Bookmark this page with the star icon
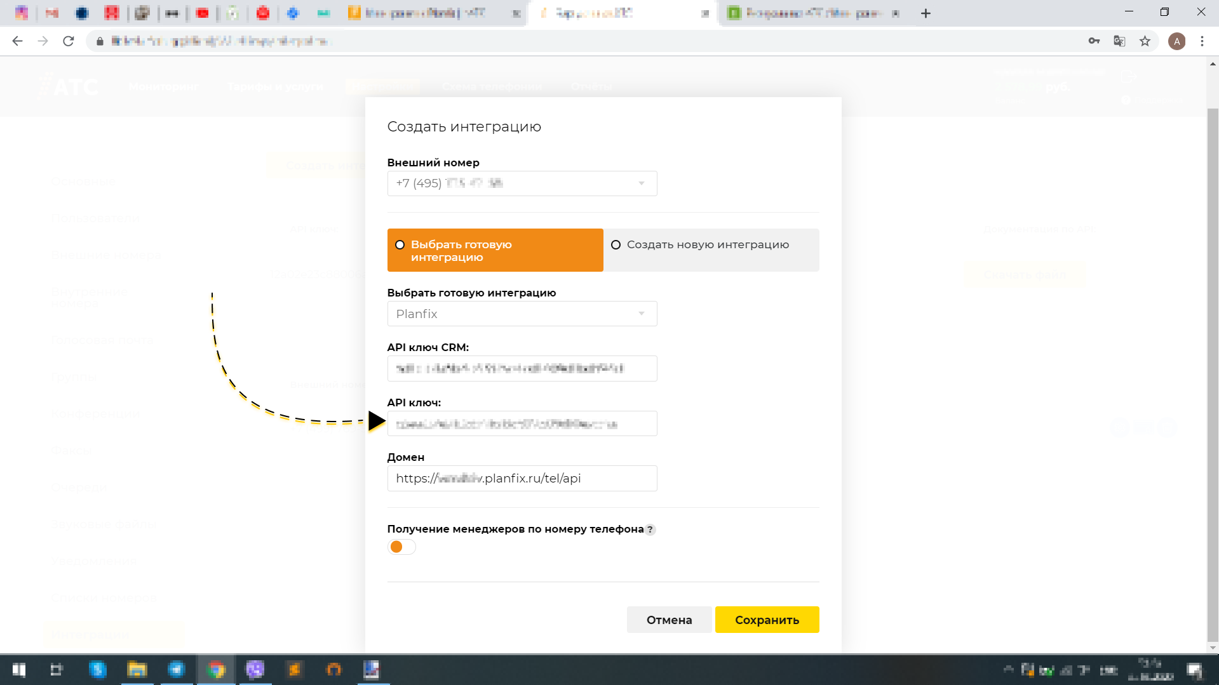The width and height of the screenshot is (1219, 685). click(x=1145, y=41)
